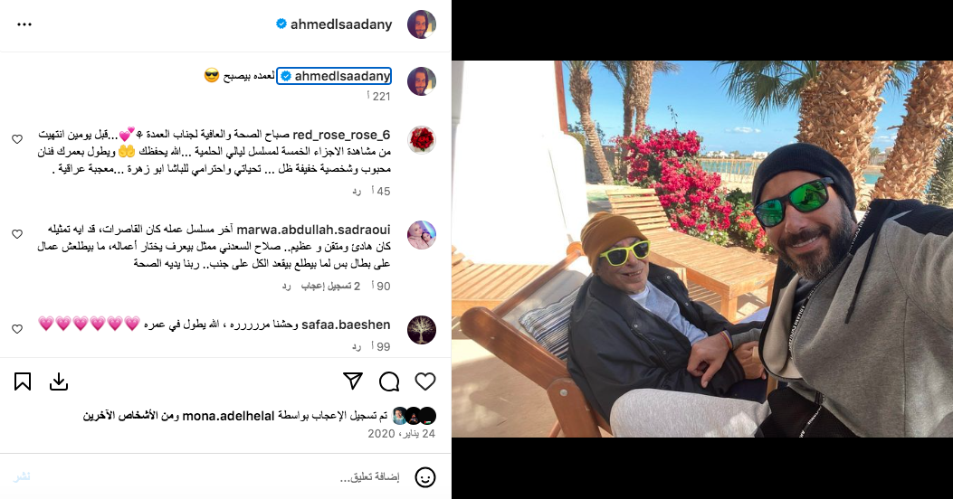Share the post with paper plane icon
Image resolution: width=953 pixels, height=499 pixels.
(x=353, y=381)
